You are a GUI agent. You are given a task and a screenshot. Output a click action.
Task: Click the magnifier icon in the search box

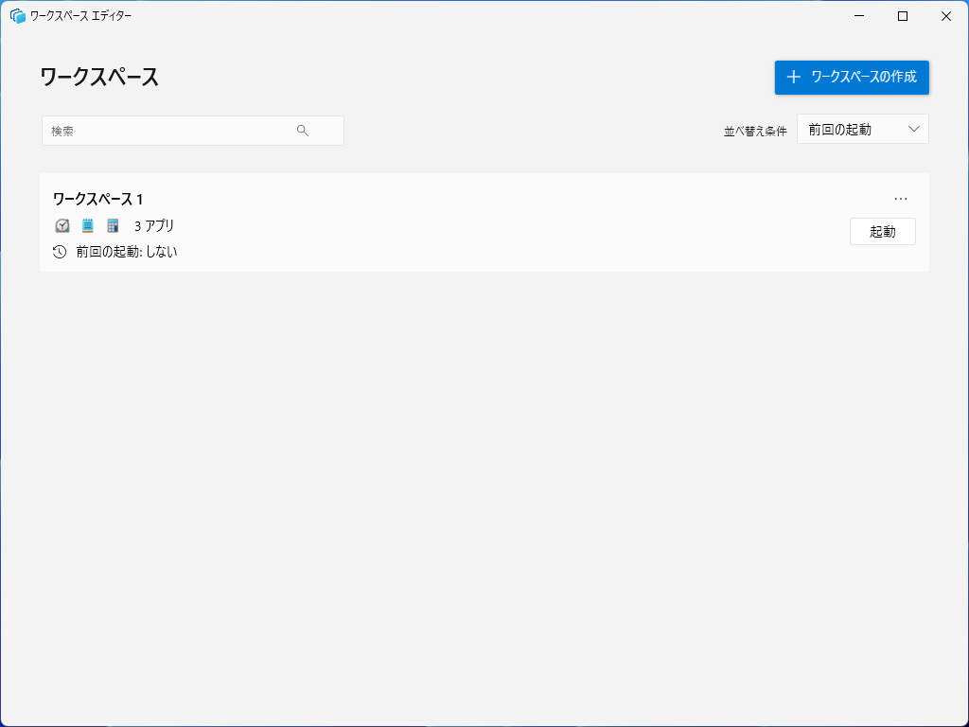pos(303,130)
